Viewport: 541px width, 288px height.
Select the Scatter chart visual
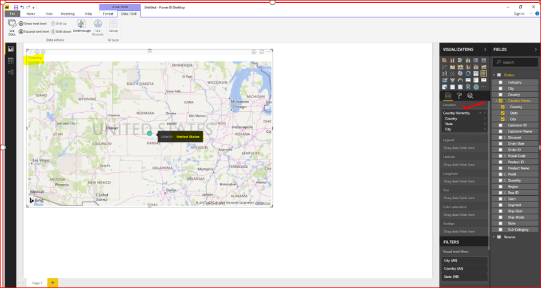click(x=453, y=73)
